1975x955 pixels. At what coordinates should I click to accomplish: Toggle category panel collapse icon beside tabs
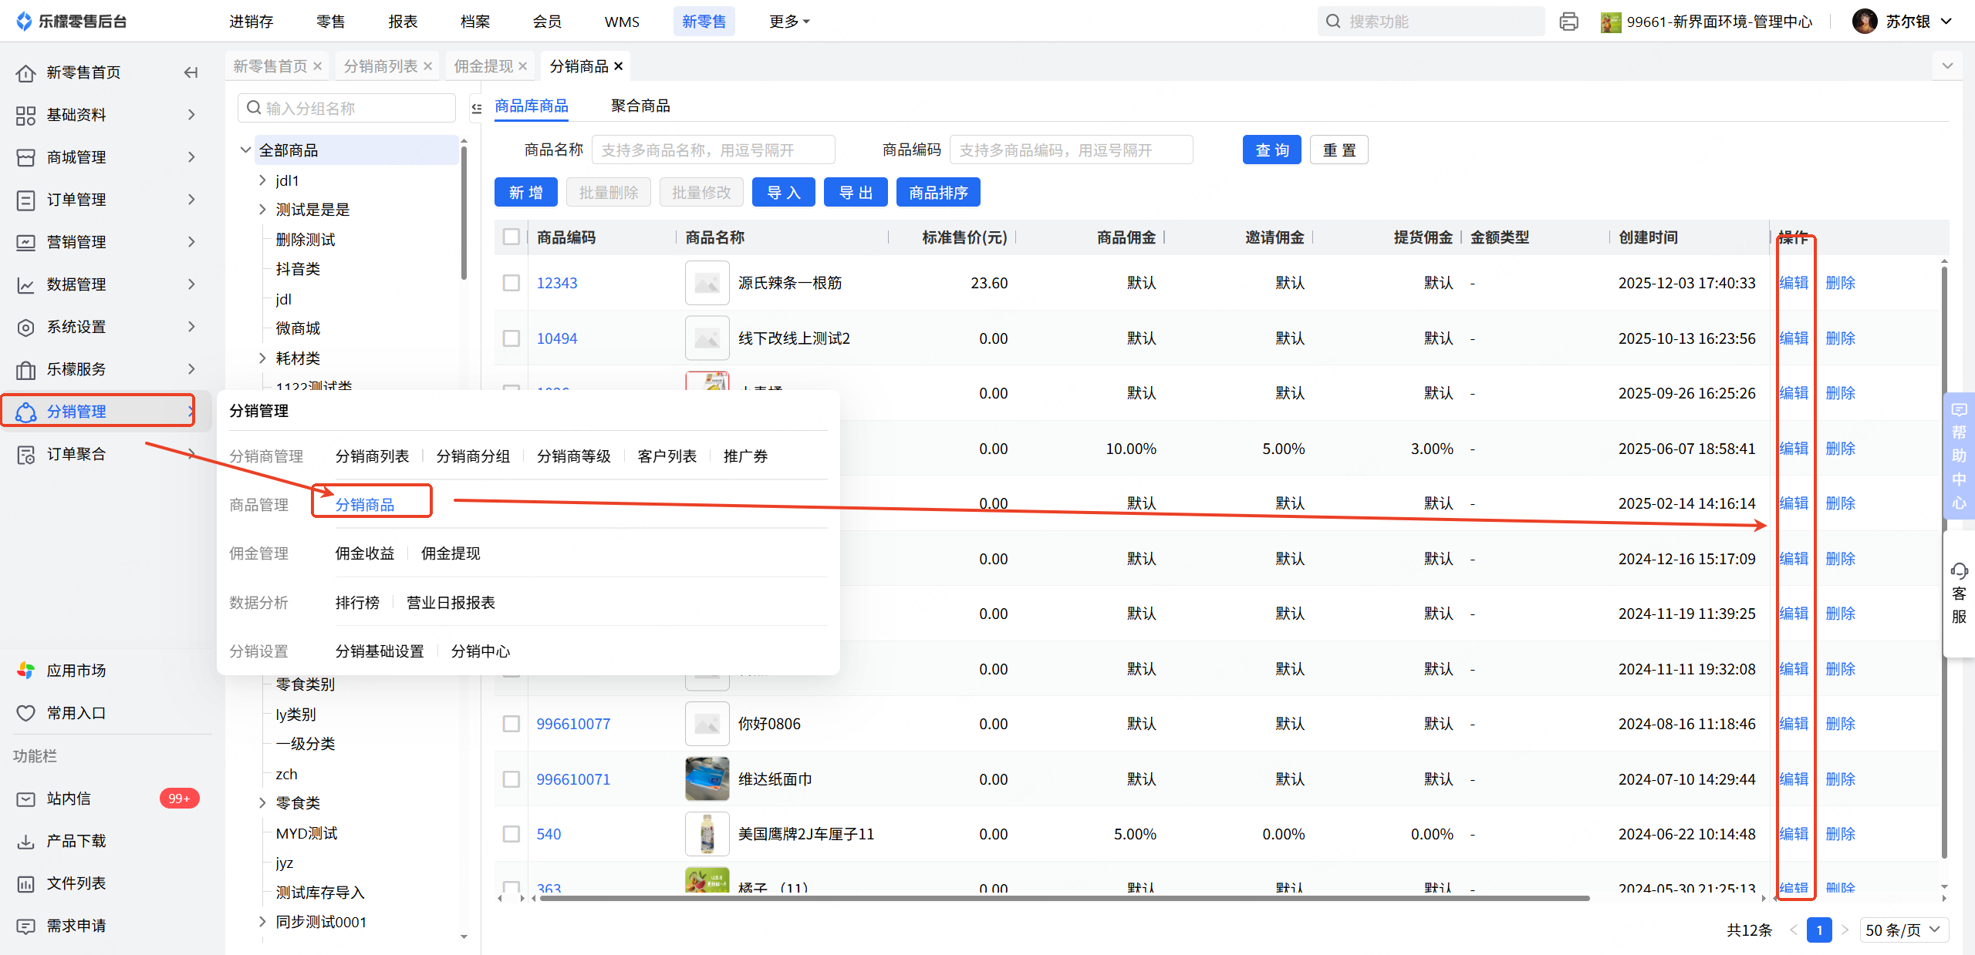coord(477,109)
